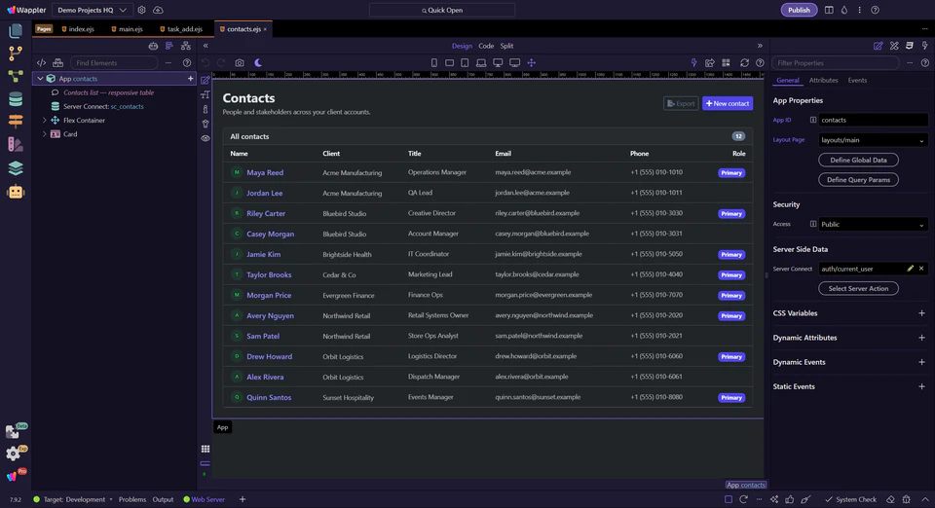This screenshot has height=508, width=935.
Task: Click the Publish button
Action: pyautogui.click(x=799, y=10)
